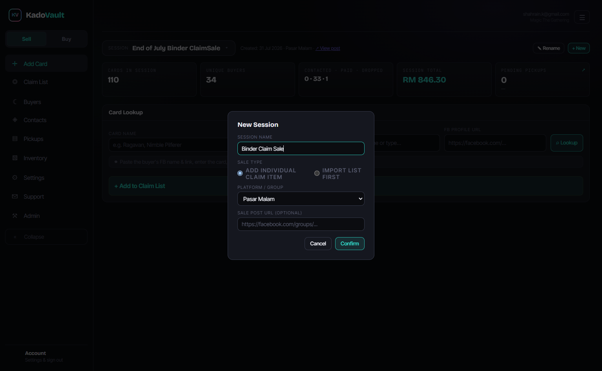This screenshot has width=602, height=371.
Task: Click the plus icon beside Add Card
Action: 15,64
